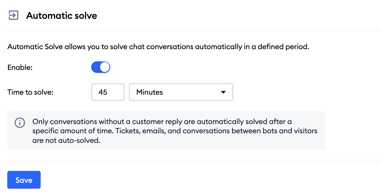The image size is (380, 194).
Task: Click the Automatic Solve description sentence
Action: [158, 47]
